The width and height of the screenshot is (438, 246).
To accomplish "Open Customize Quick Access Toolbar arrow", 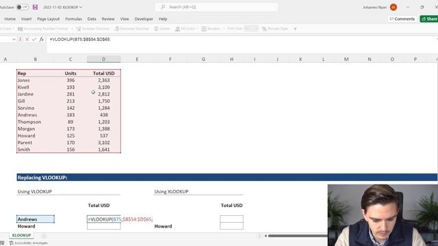I will click(295, 29).
